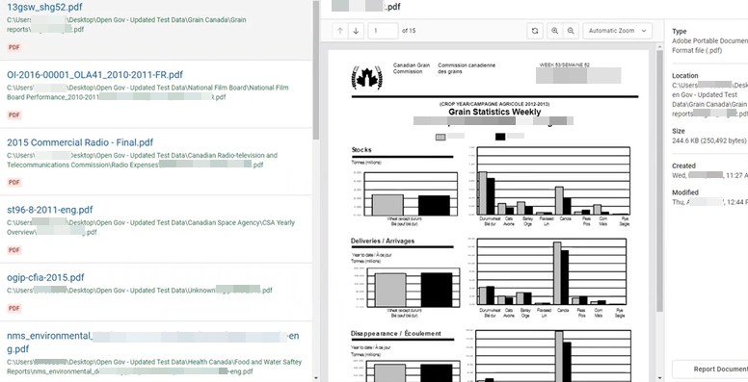Click 'Disappearance / Écoulement' section heading
This screenshot has height=382, width=748.
click(396, 334)
